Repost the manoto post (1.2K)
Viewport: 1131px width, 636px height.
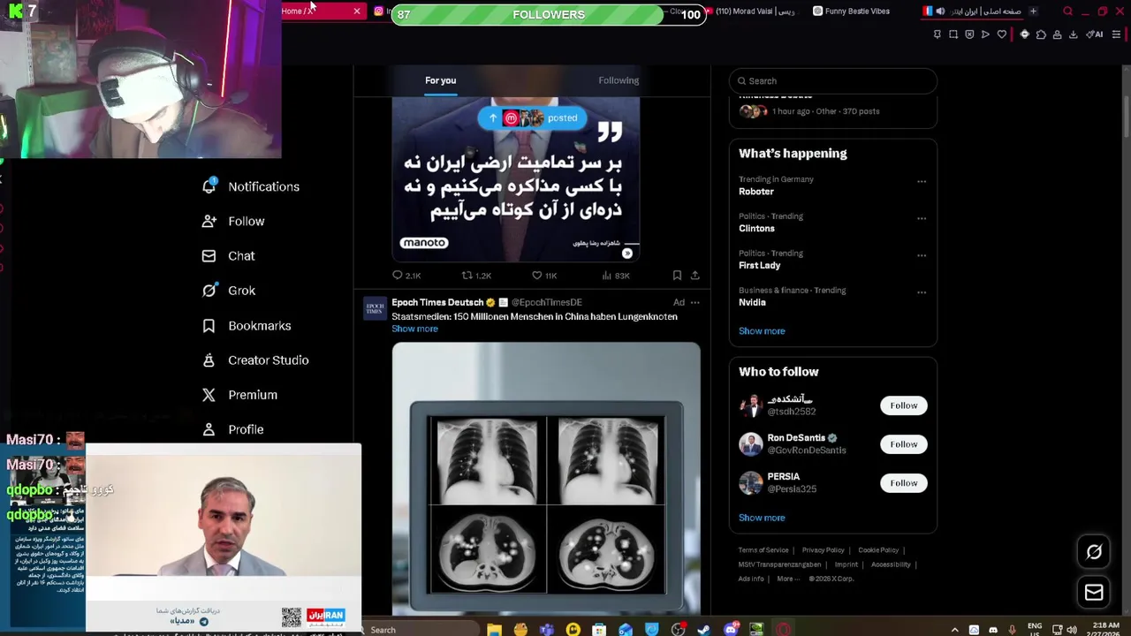click(x=476, y=276)
